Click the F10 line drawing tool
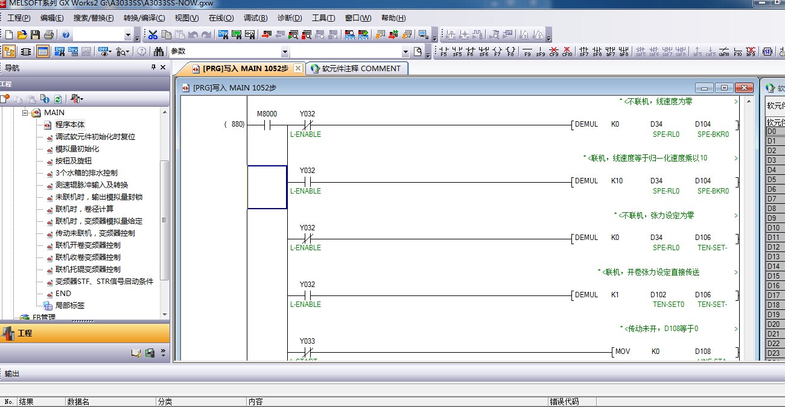This screenshot has width=785, height=407. pyautogui.click(x=737, y=52)
